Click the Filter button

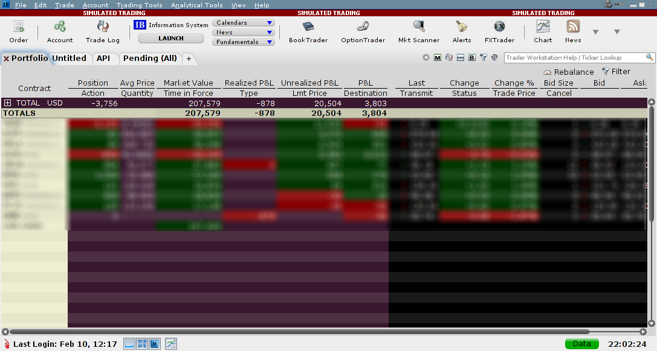point(616,71)
